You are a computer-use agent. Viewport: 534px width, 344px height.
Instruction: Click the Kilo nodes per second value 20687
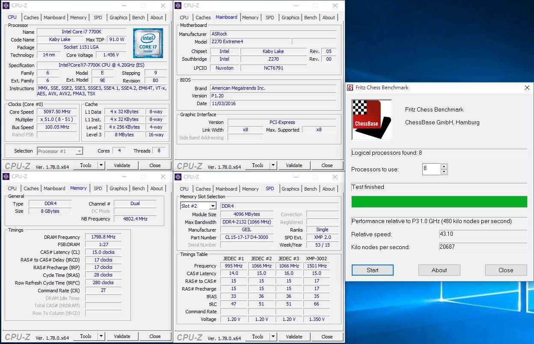tap(483, 247)
